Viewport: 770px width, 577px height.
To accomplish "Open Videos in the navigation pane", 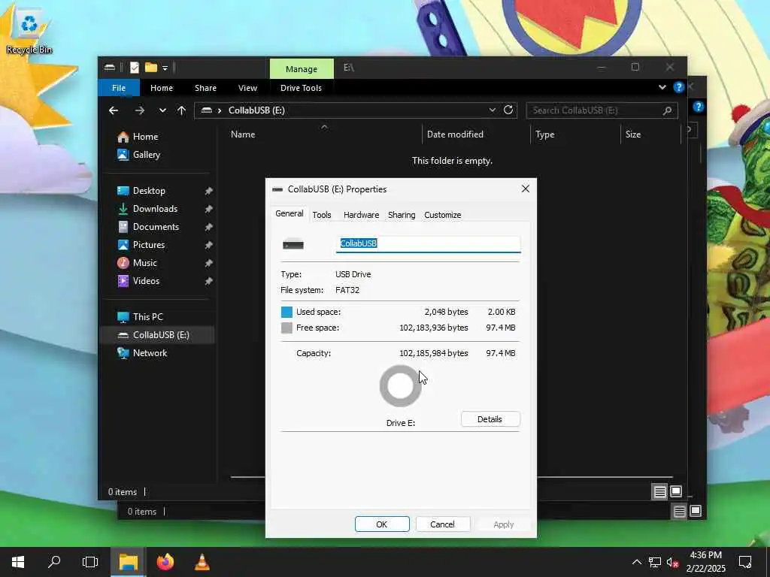I will pos(146,281).
